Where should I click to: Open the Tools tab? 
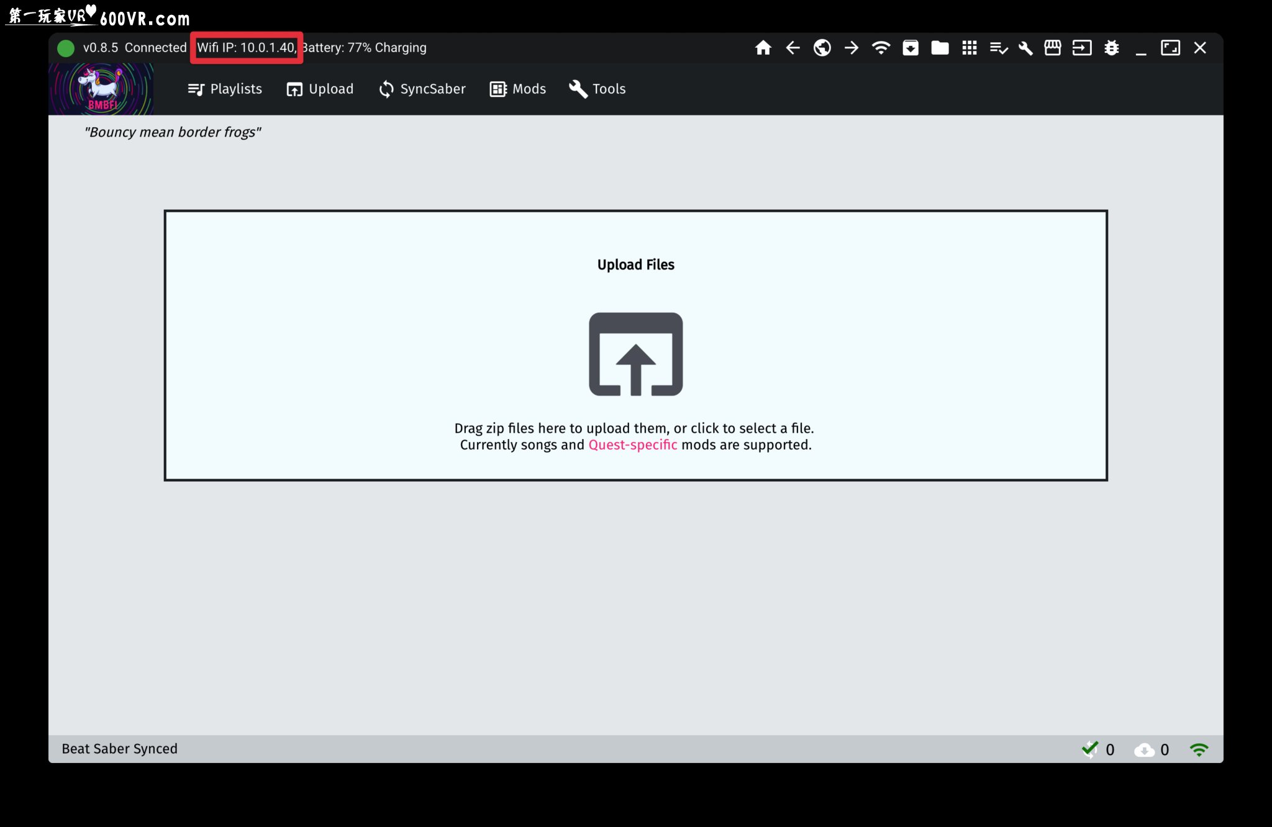pos(597,89)
